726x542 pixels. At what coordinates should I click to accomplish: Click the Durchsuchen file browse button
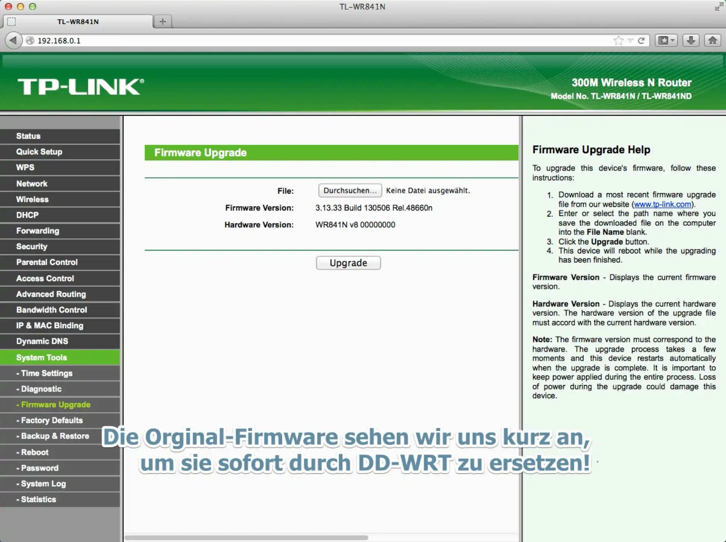[350, 190]
